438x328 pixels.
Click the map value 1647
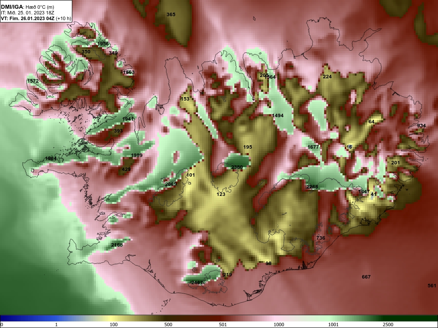364,192
